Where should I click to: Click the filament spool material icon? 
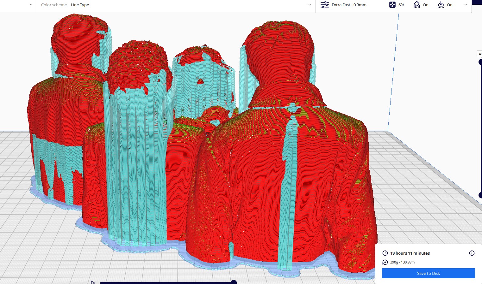tap(385, 262)
